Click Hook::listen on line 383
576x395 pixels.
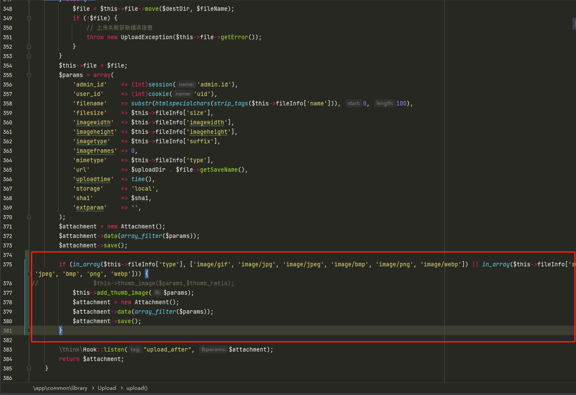point(104,349)
